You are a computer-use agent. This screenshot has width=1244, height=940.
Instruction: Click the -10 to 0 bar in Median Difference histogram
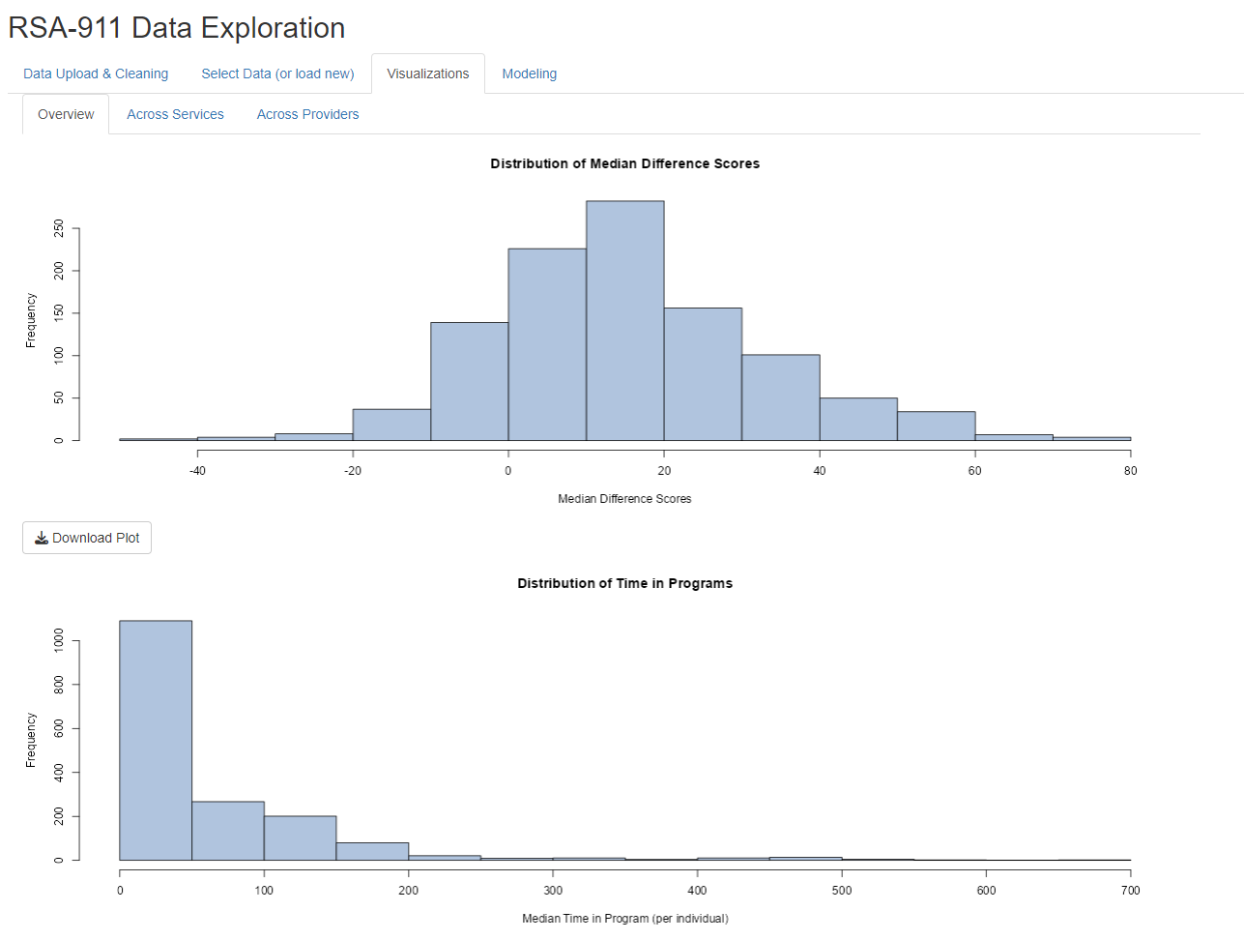(470, 381)
